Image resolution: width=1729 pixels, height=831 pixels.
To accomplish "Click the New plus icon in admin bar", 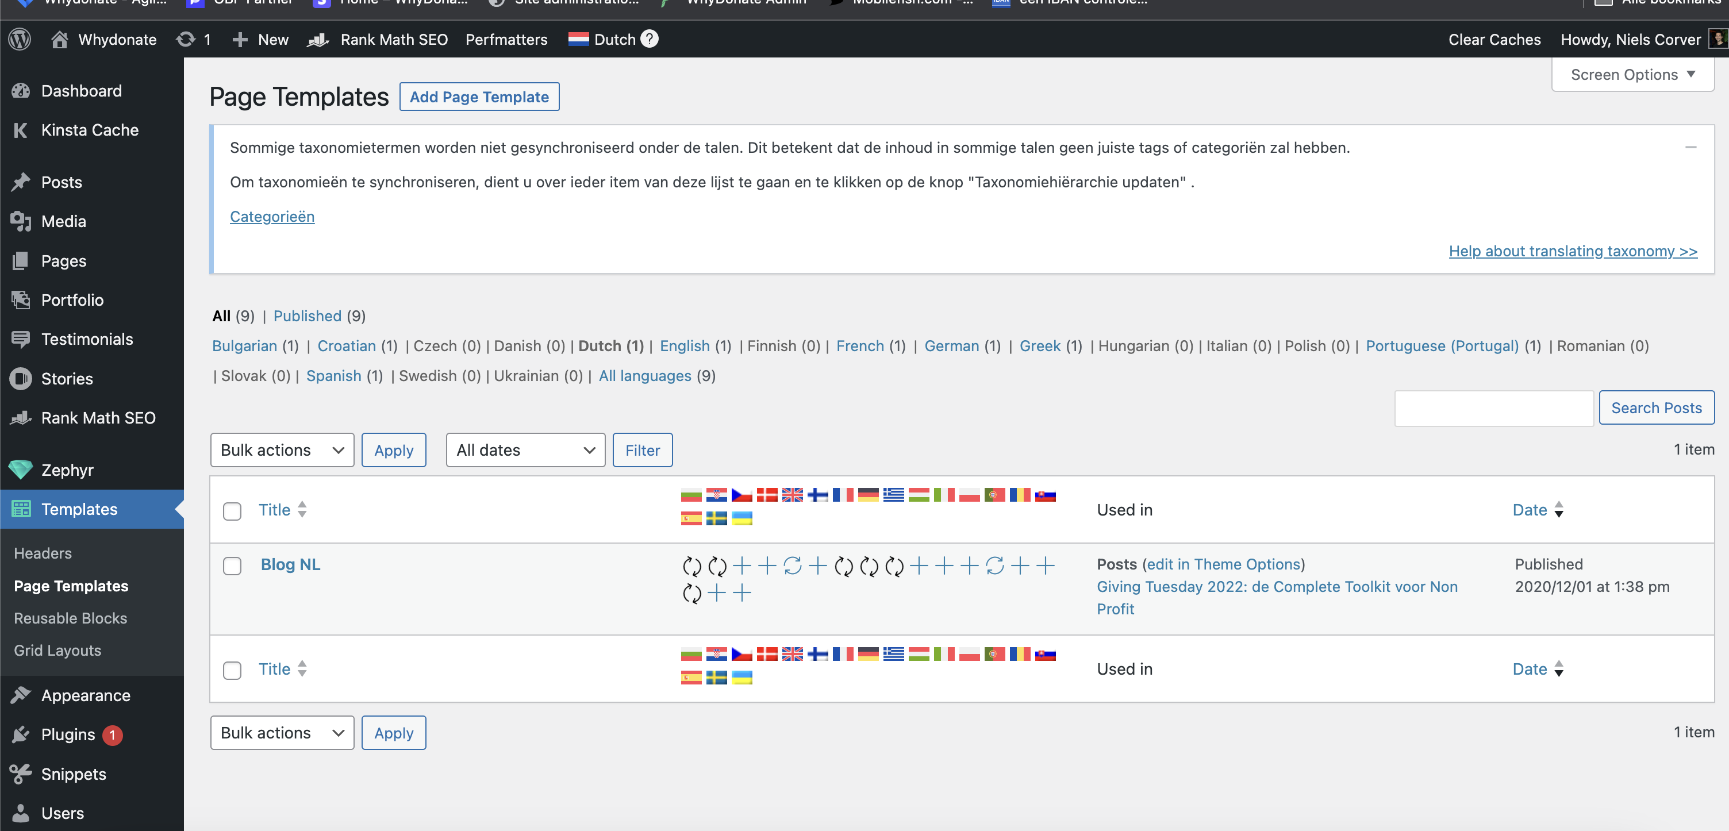I will [x=240, y=40].
